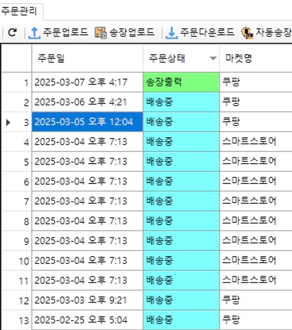Select 쿠팡 market cell in row 3
Screen dimensions: 292x330
tap(256, 122)
